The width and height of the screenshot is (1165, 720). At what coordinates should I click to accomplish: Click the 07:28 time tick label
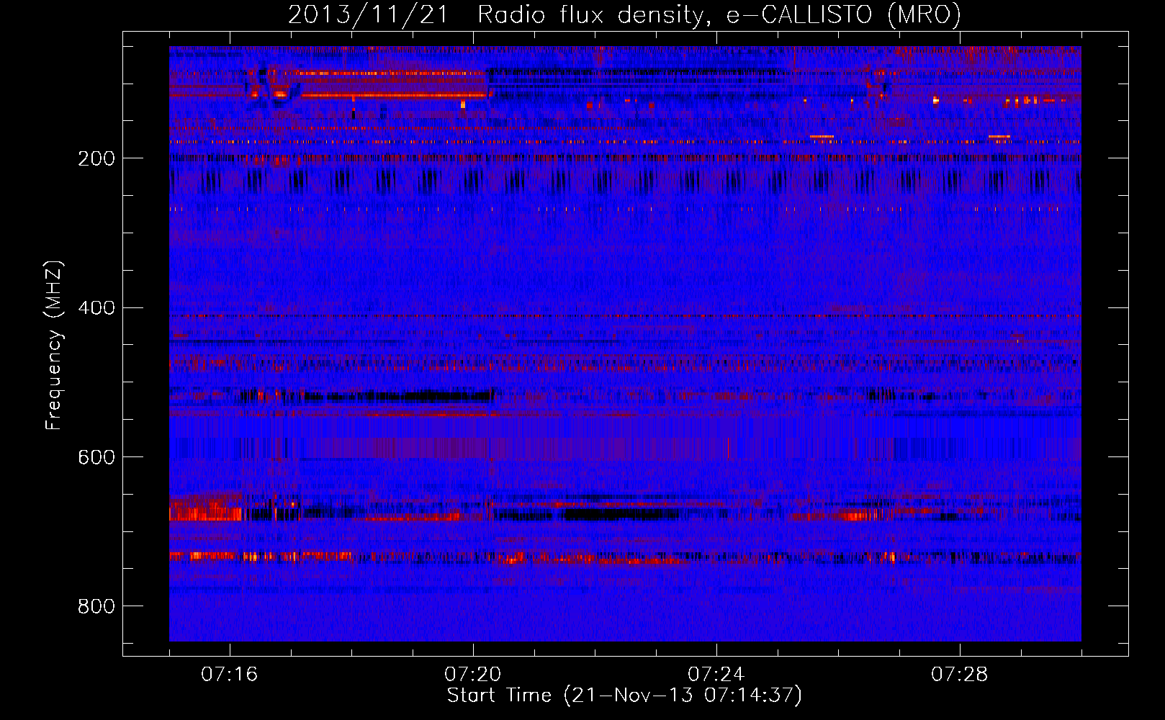[959, 675]
